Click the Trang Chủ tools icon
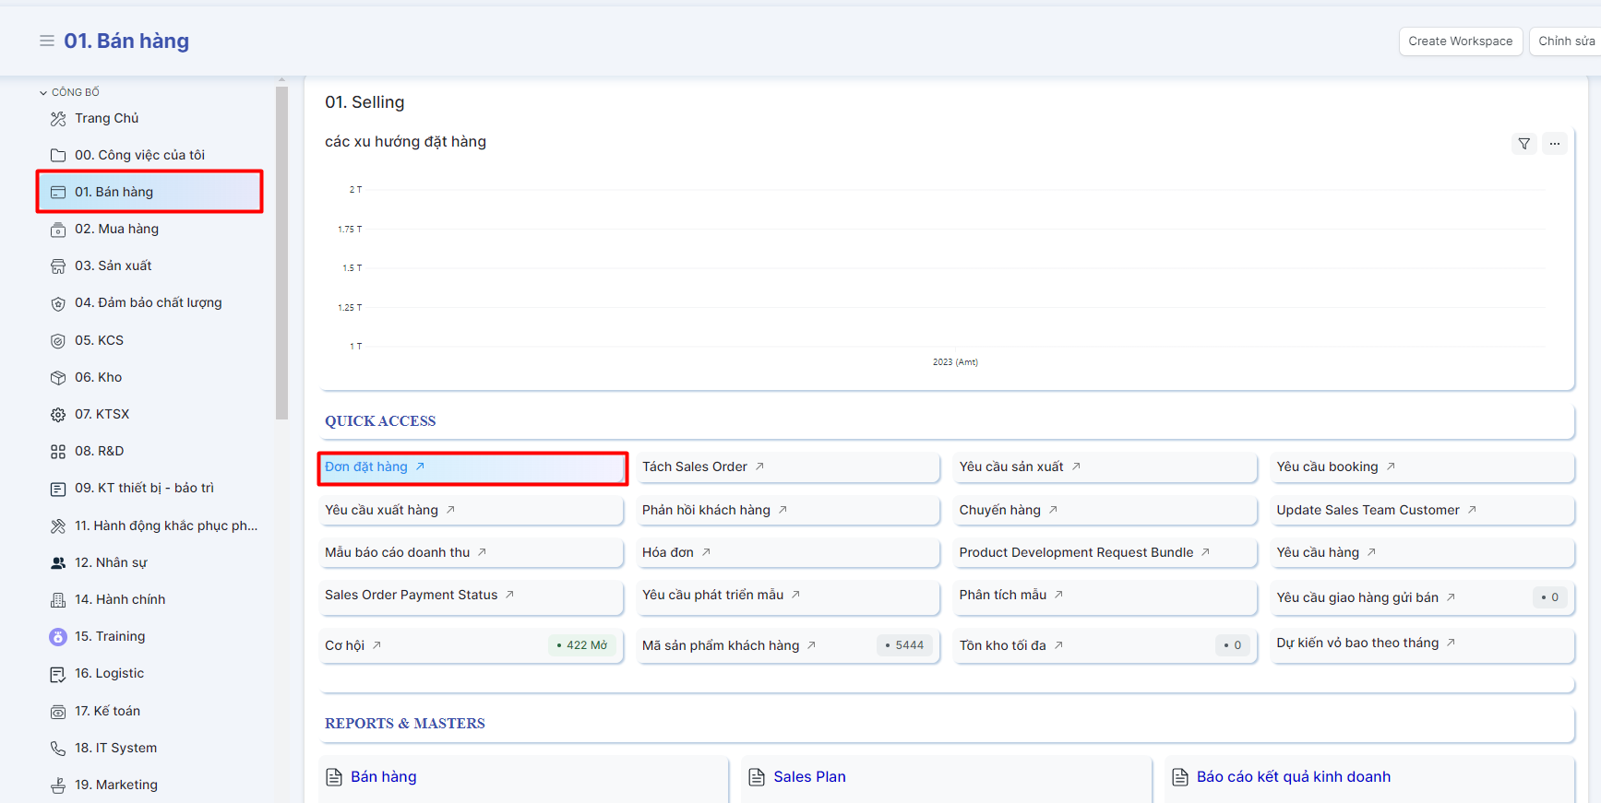The height and width of the screenshot is (803, 1601). pos(58,119)
